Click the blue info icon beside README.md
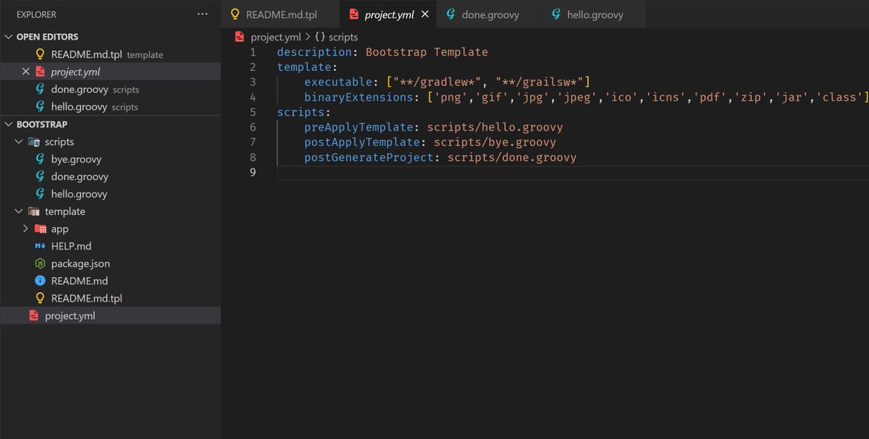Screen dimensions: 869x439 point(40,281)
